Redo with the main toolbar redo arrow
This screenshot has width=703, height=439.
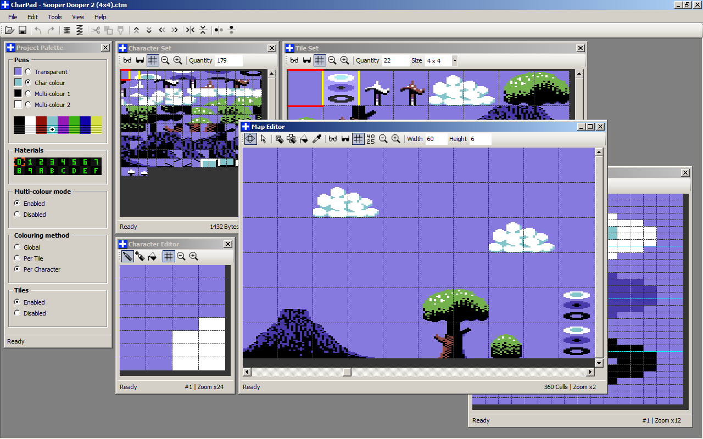(x=51, y=30)
